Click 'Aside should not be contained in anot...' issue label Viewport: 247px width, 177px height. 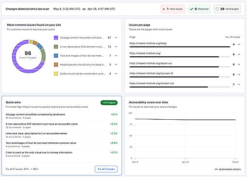(83, 74)
